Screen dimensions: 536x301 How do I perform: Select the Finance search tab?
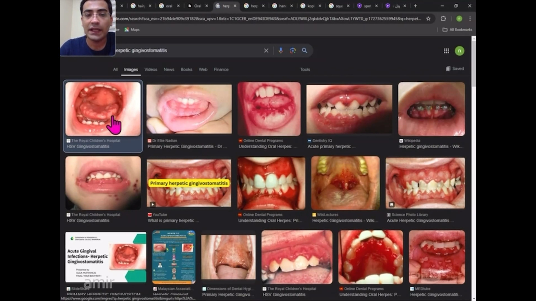click(221, 69)
